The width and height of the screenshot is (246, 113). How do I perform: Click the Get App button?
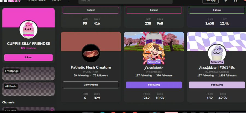click(210, 1)
